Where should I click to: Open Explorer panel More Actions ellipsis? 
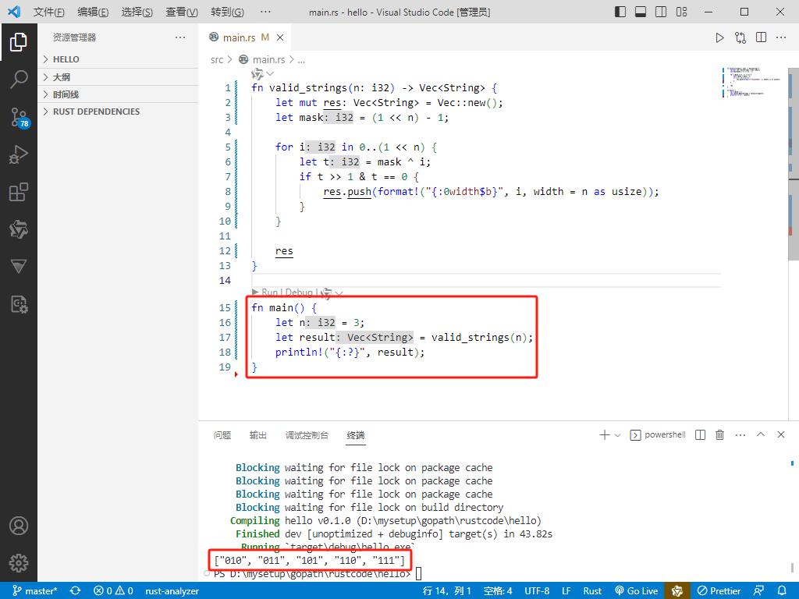[x=180, y=37]
